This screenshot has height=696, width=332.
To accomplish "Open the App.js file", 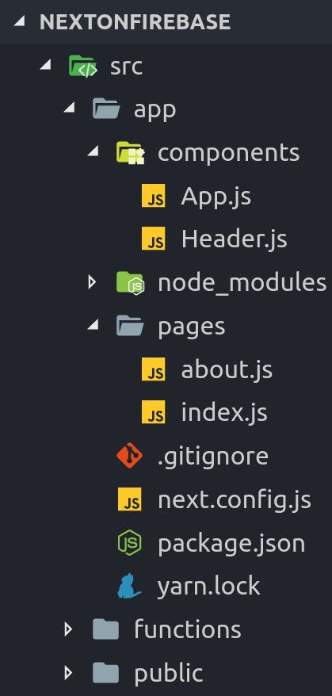I will (216, 197).
